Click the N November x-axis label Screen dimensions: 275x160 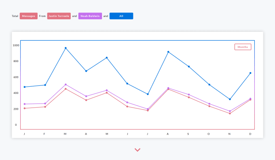pyautogui.click(x=229, y=134)
